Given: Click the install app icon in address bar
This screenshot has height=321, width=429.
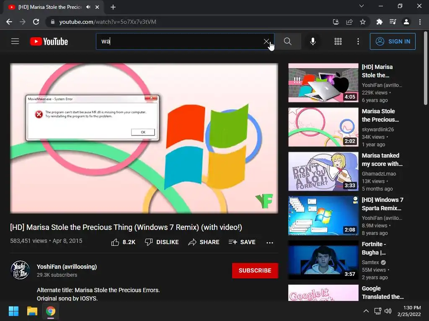Looking at the screenshot, I should point(336,22).
